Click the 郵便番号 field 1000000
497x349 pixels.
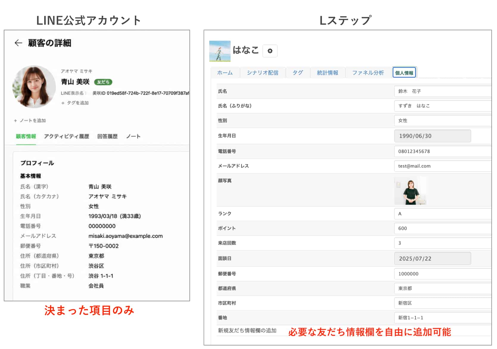tap(443, 274)
